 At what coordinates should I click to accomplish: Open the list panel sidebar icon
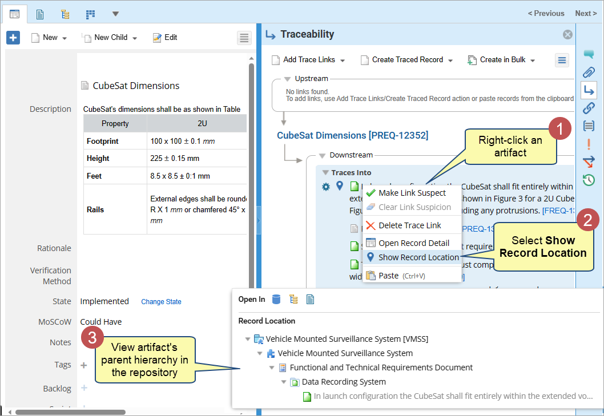point(589,126)
